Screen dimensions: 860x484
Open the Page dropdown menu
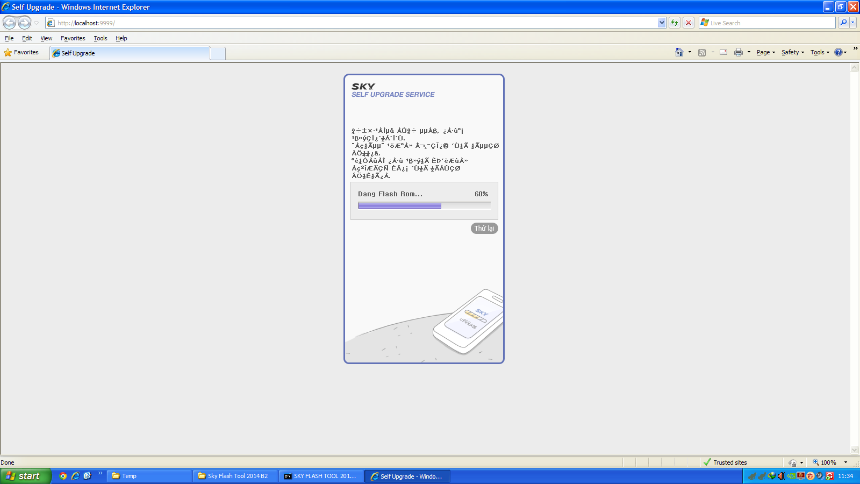tap(765, 52)
